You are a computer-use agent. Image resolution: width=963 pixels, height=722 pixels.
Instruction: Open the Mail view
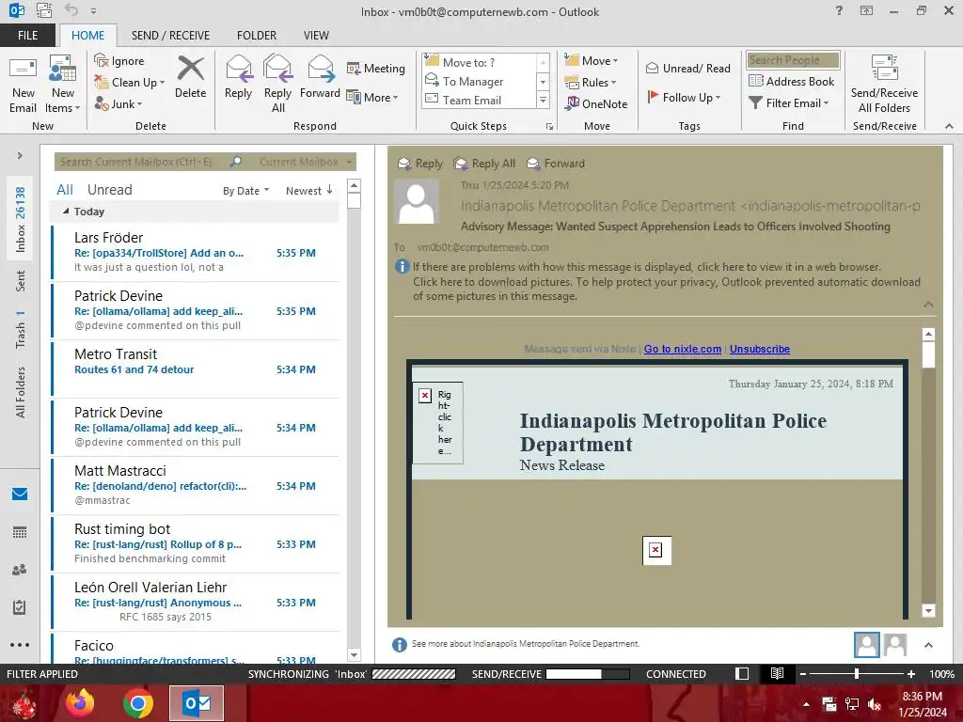click(20, 494)
